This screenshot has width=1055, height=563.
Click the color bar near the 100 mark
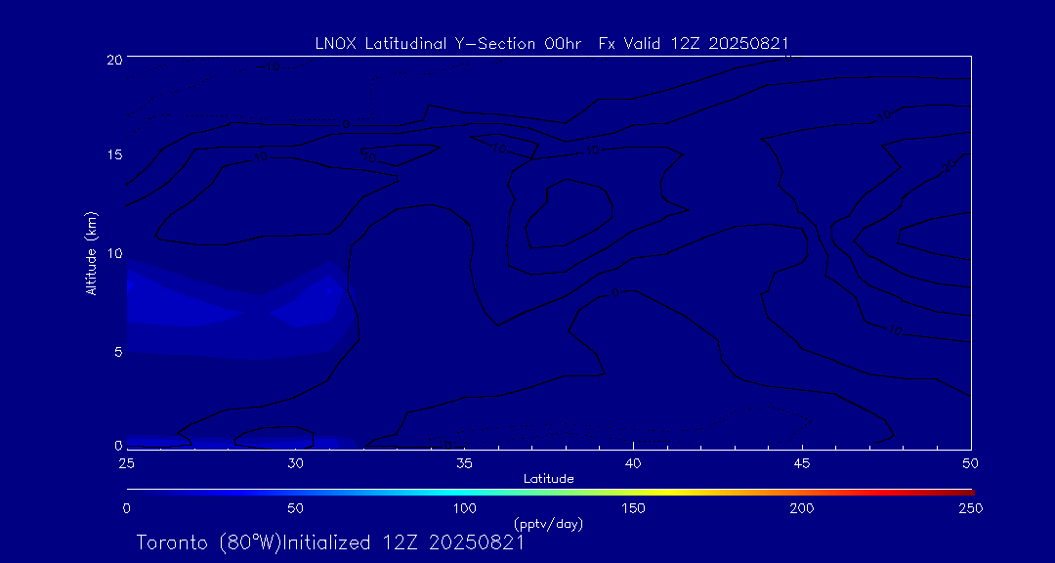click(465, 491)
